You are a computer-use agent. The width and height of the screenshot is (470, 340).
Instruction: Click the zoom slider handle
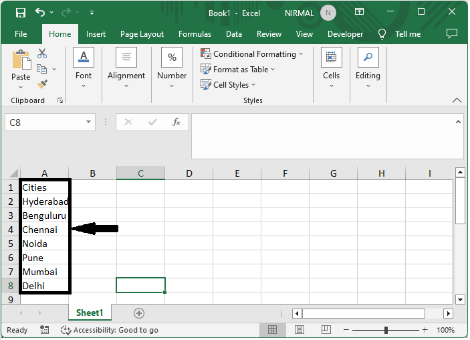(386, 330)
